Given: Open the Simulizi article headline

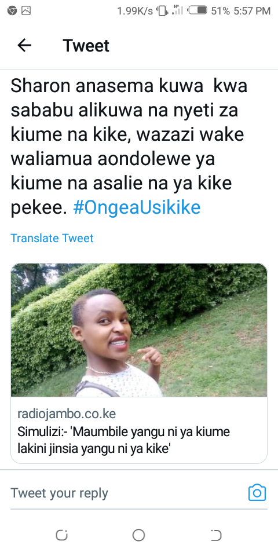Looking at the screenshot, I should point(124,440).
